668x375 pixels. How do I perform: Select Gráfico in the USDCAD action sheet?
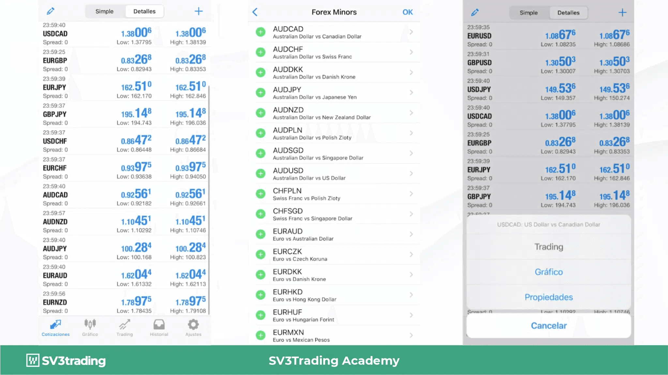[x=549, y=272]
